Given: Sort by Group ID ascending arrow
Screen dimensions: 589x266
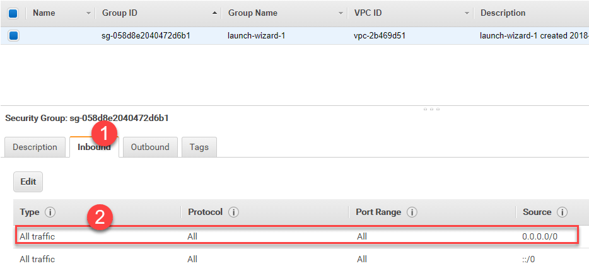Looking at the screenshot, I should click(x=216, y=13).
